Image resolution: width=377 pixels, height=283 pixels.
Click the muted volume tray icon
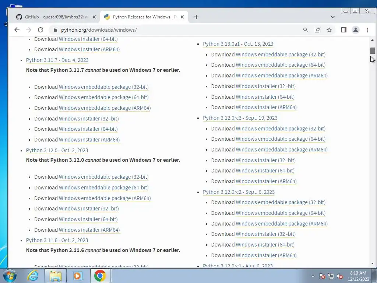tap(340, 276)
